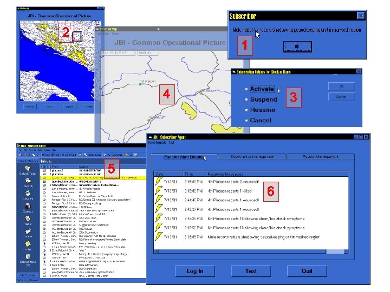Click lightning icon beside the 2:40:55 PM alert
This screenshot has width=390, height=292.
click(158, 228)
